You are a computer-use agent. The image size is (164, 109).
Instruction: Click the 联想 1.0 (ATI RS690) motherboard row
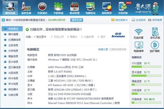[49, 72]
